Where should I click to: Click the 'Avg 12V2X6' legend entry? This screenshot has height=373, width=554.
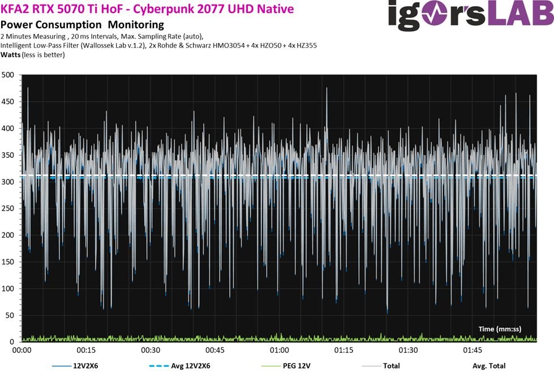pos(180,366)
